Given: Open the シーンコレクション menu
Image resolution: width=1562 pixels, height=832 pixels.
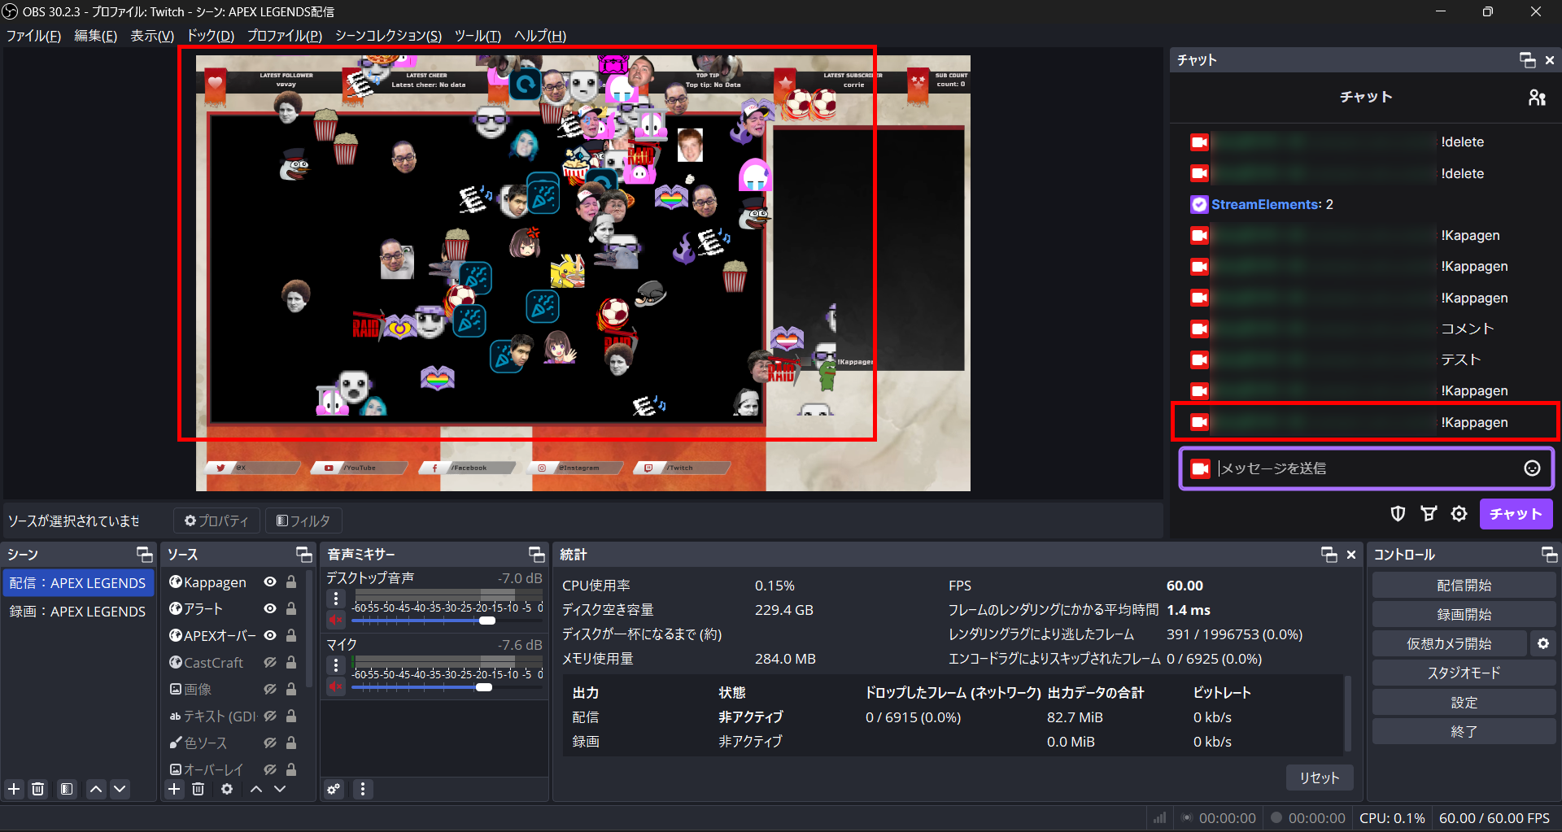Looking at the screenshot, I should coord(388,36).
